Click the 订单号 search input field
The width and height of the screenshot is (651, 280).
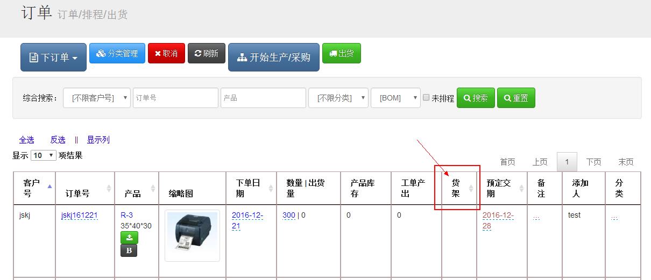tap(175, 98)
